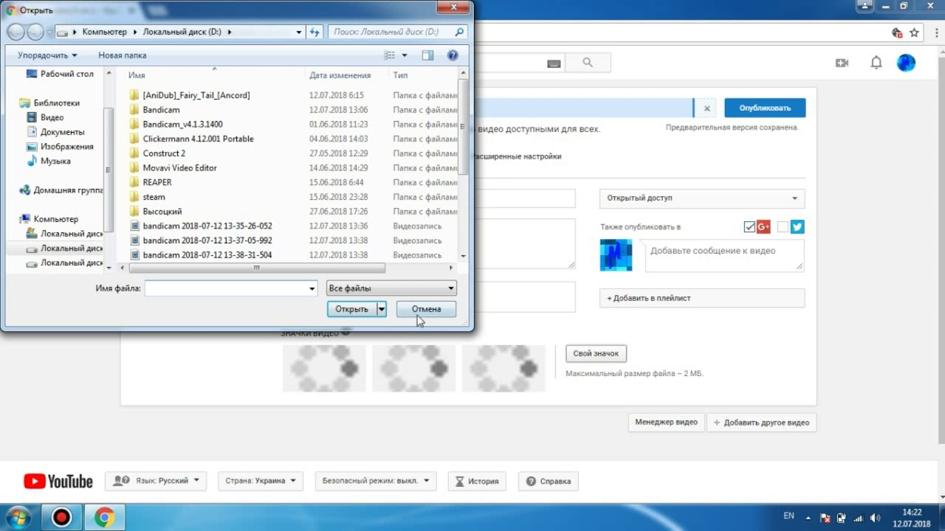Sort by the Дата изменения column header
Screen dimensions: 945x531
[x=340, y=75]
